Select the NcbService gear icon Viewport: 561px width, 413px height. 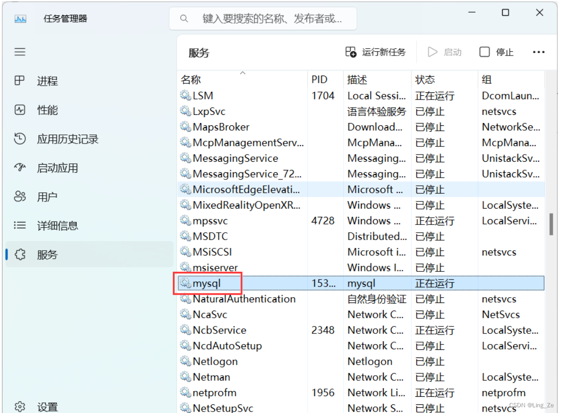coord(185,330)
